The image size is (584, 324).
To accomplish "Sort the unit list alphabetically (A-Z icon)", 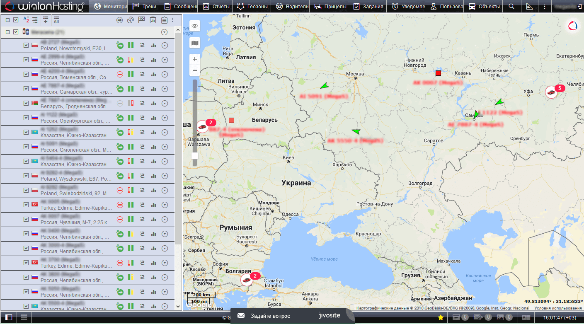I will coord(26,20).
